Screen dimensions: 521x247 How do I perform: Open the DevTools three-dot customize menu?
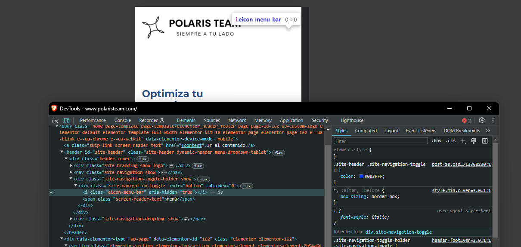493,120
